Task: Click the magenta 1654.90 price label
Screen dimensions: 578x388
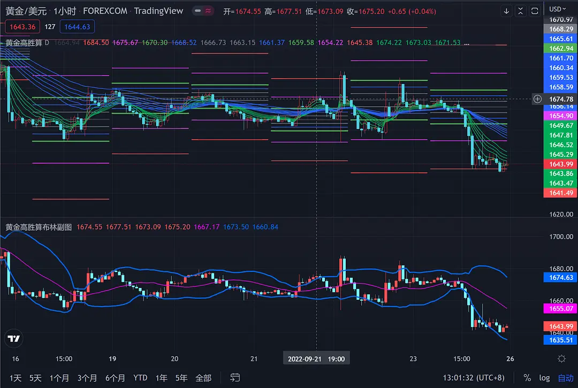Action: click(560, 116)
